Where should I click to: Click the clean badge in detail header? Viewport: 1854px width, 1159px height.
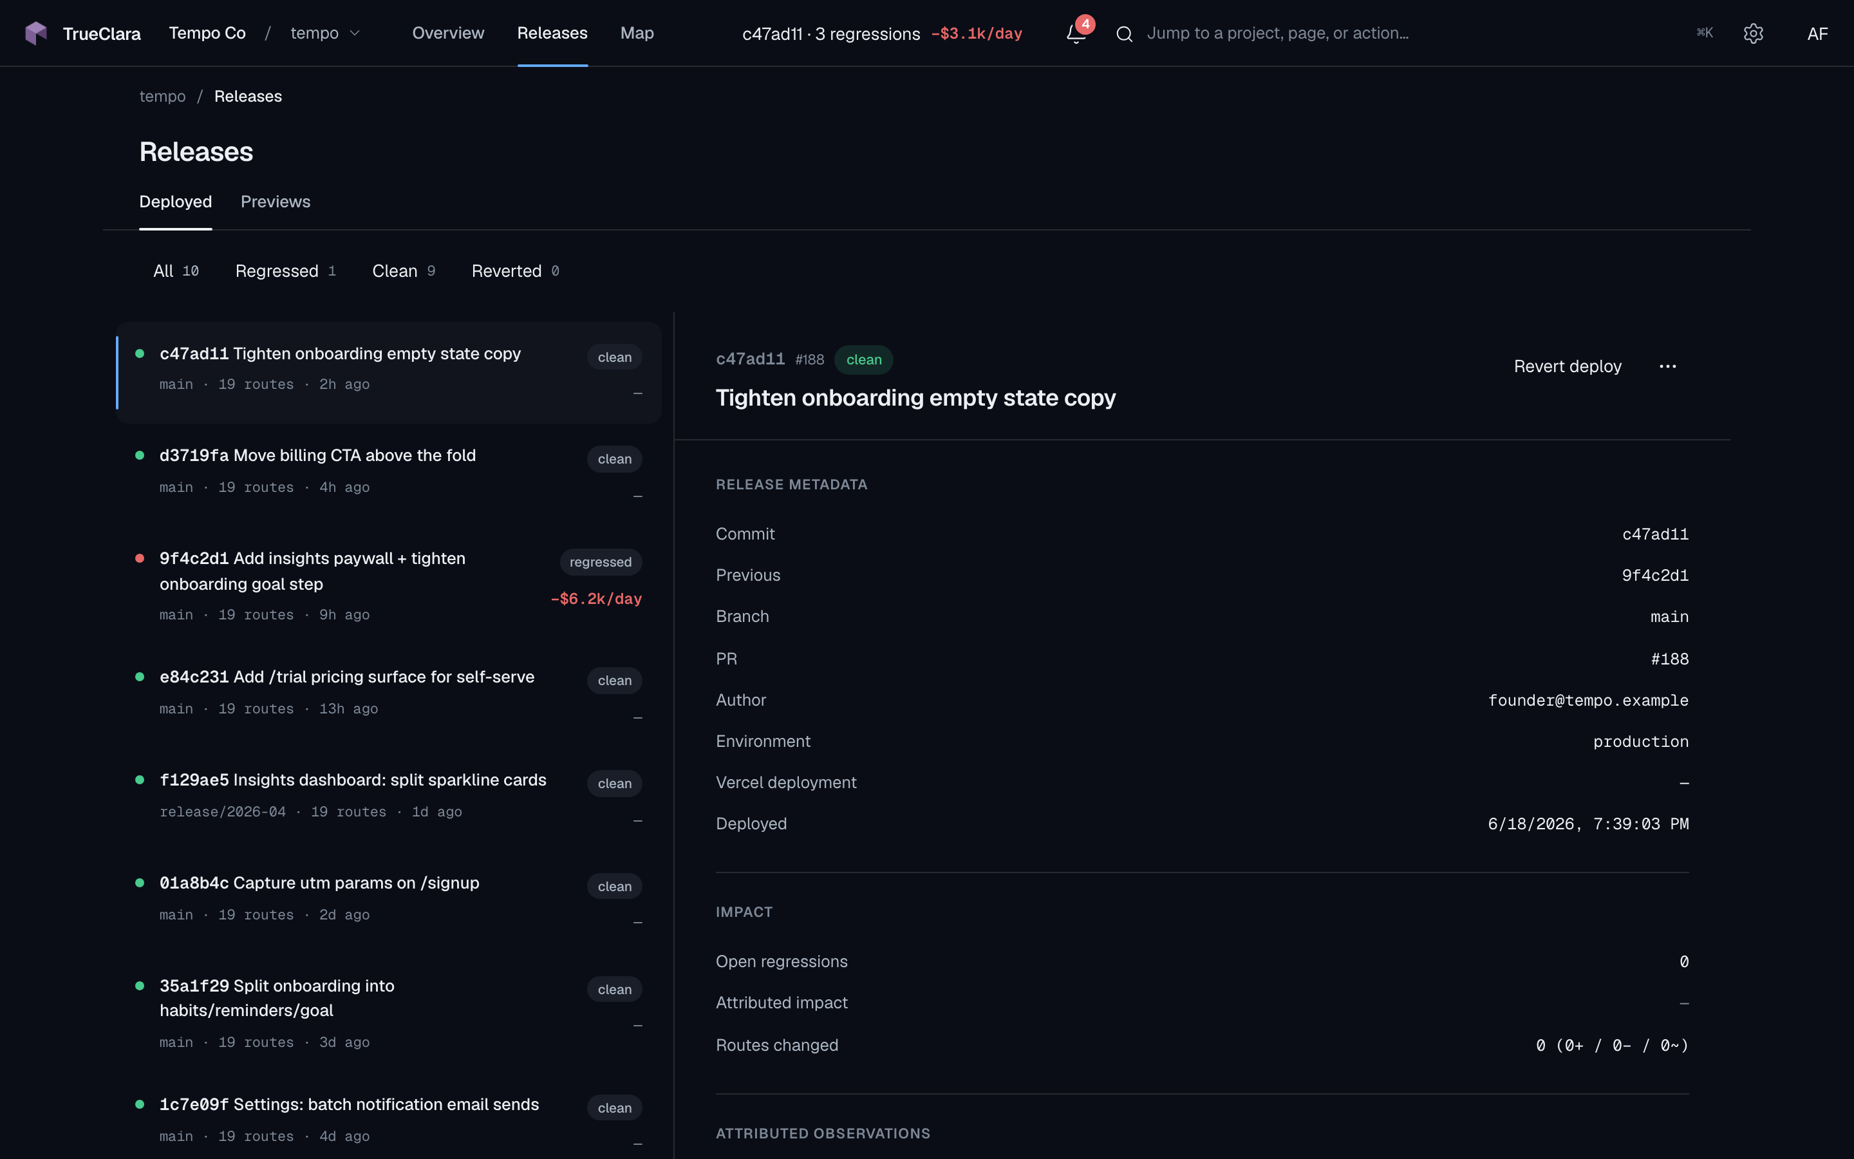[863, 359]
